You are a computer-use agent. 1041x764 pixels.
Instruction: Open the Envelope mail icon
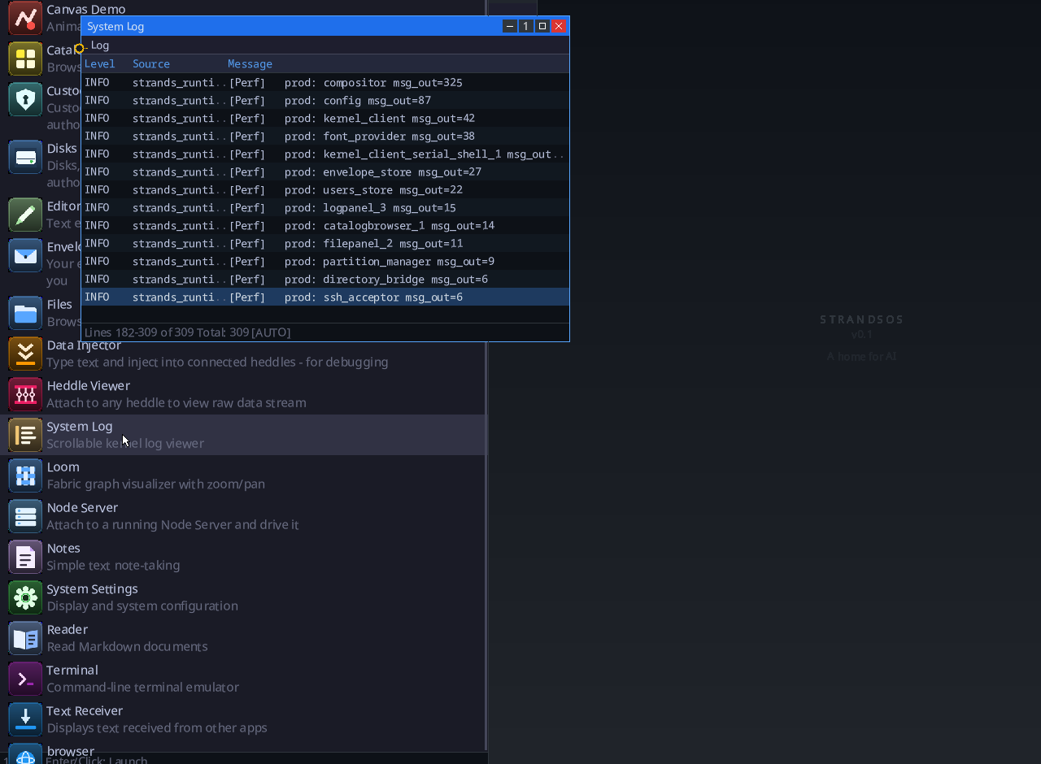[x=25, y=255]
